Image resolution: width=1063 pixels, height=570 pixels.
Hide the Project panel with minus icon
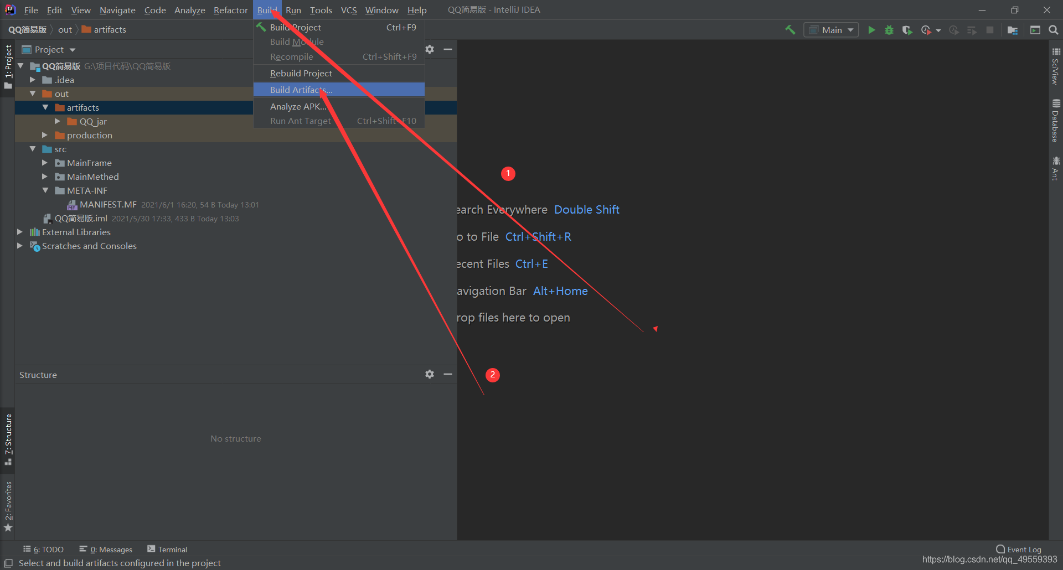tap(448, 49)
